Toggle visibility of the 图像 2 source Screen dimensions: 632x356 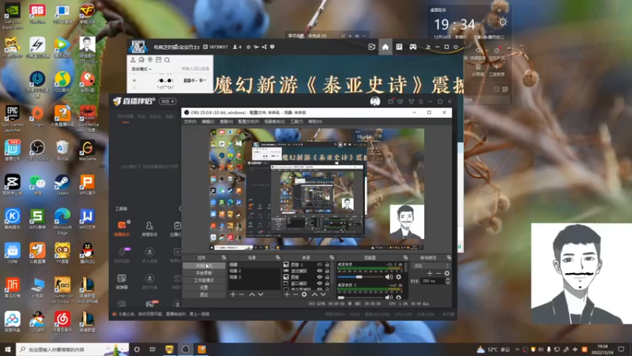coord(320,265)
